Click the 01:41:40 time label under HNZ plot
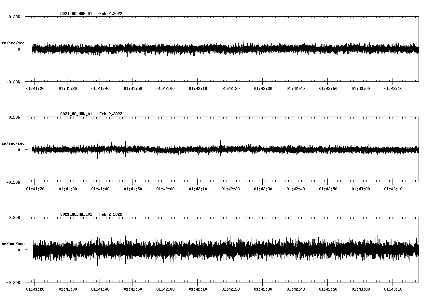 coord(100,289)
